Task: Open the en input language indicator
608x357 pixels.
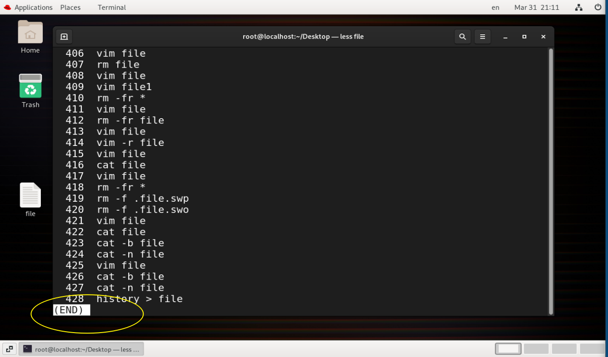Action: point(495,7)
